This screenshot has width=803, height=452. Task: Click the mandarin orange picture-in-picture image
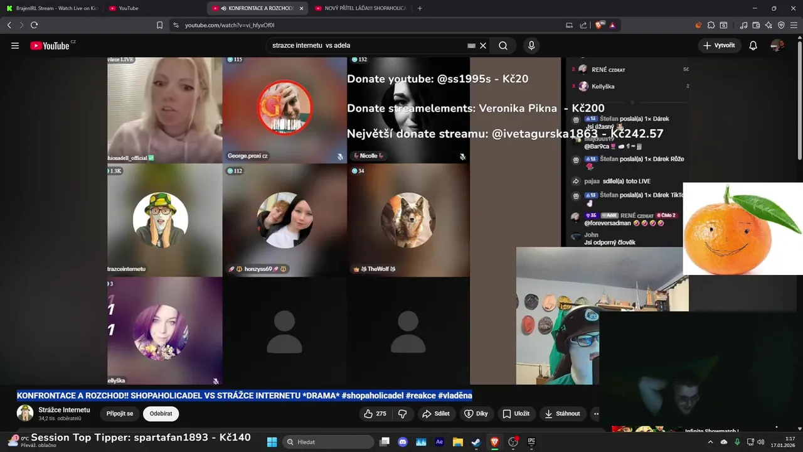(743, 229)
